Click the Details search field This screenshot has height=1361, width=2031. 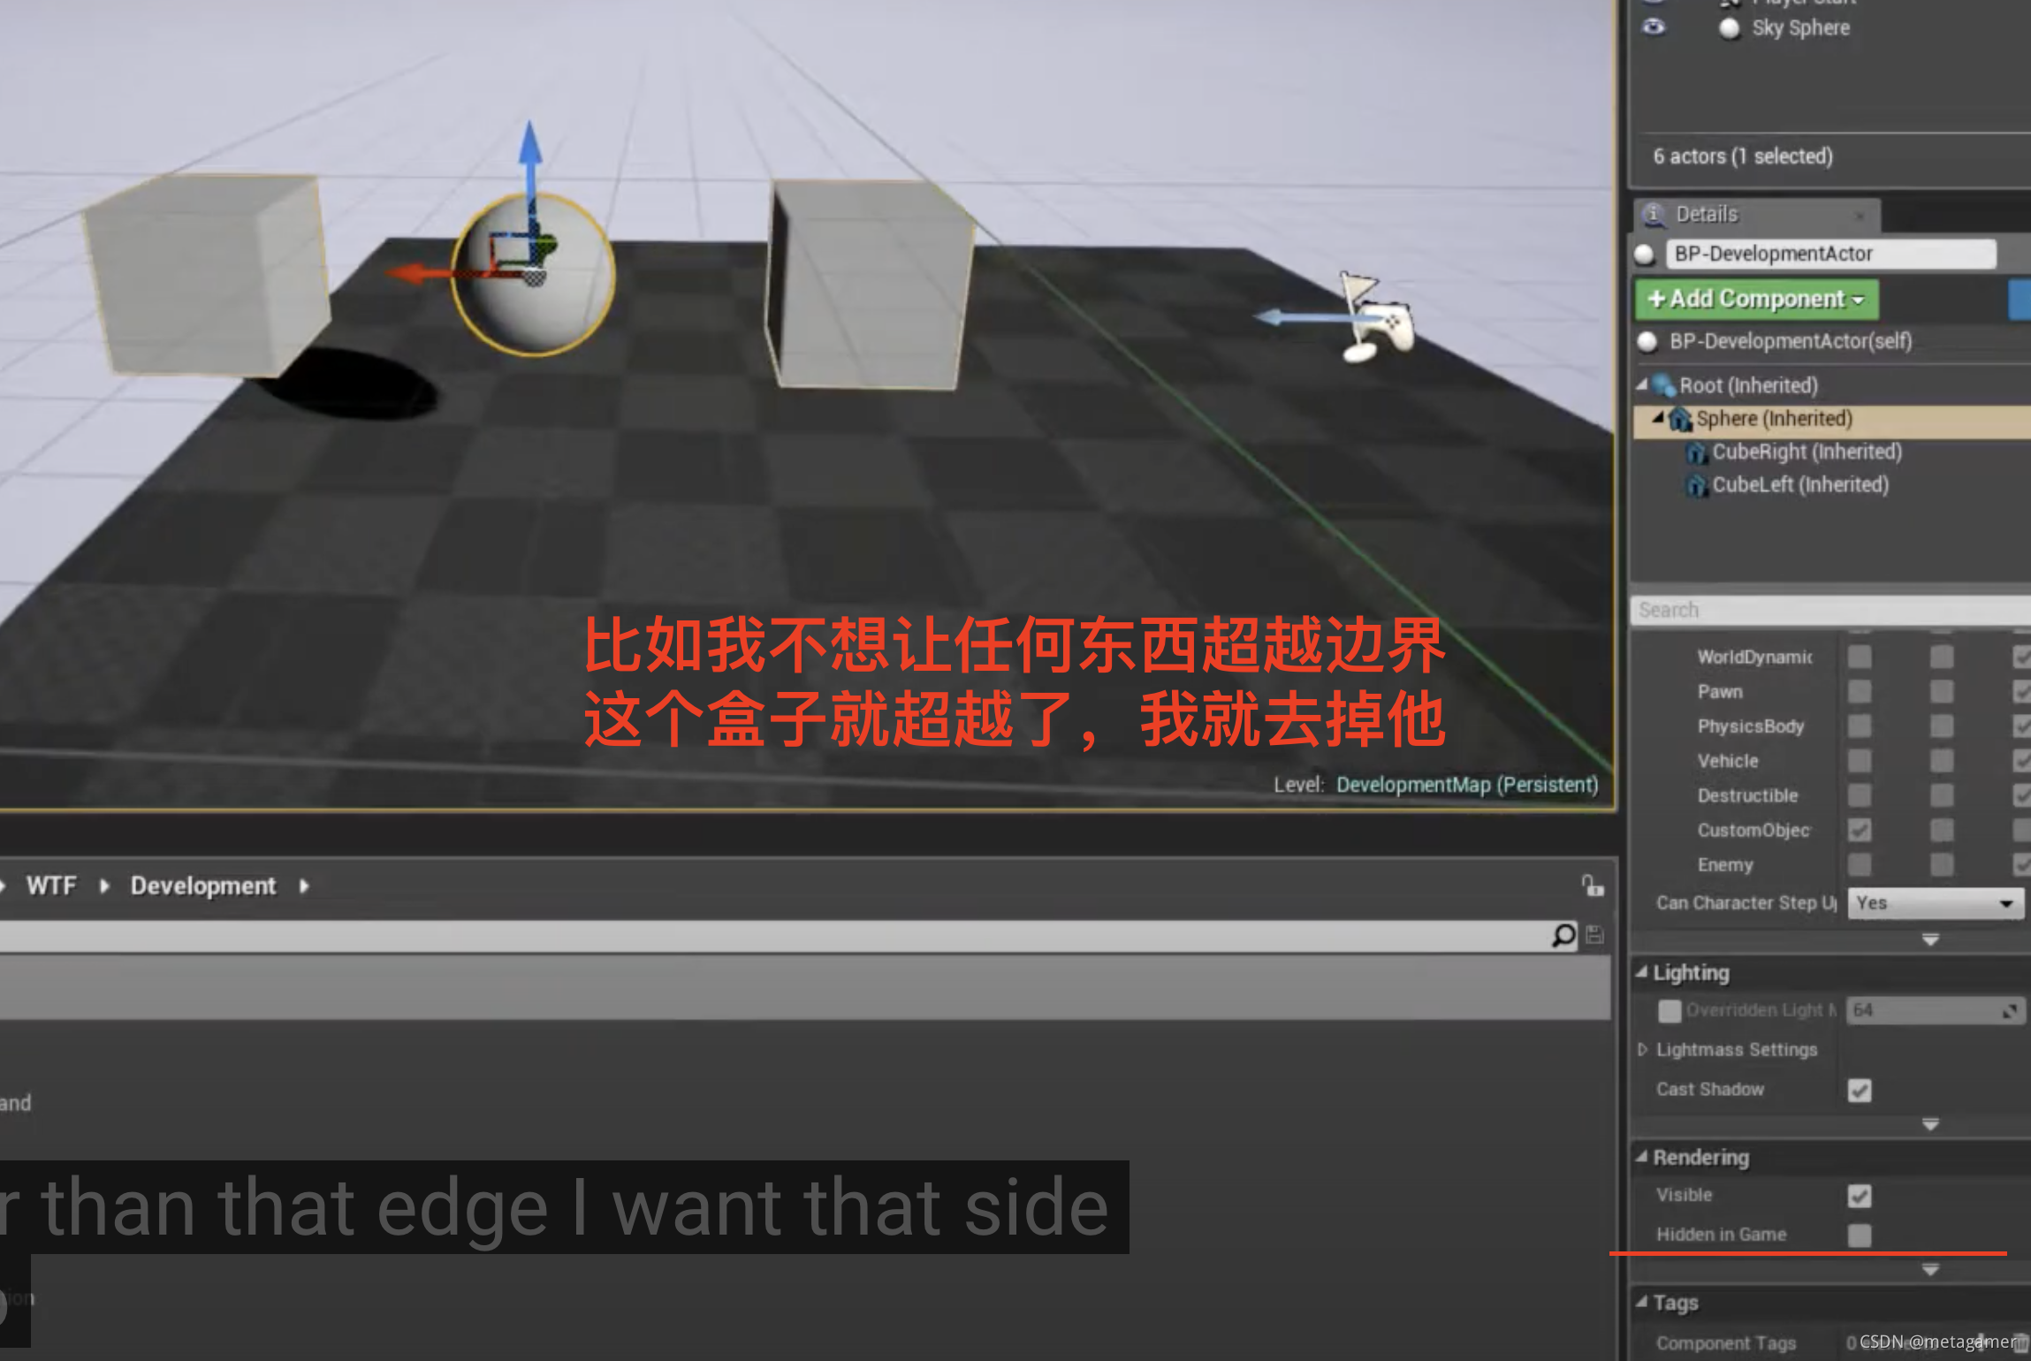click(1821, 610)
